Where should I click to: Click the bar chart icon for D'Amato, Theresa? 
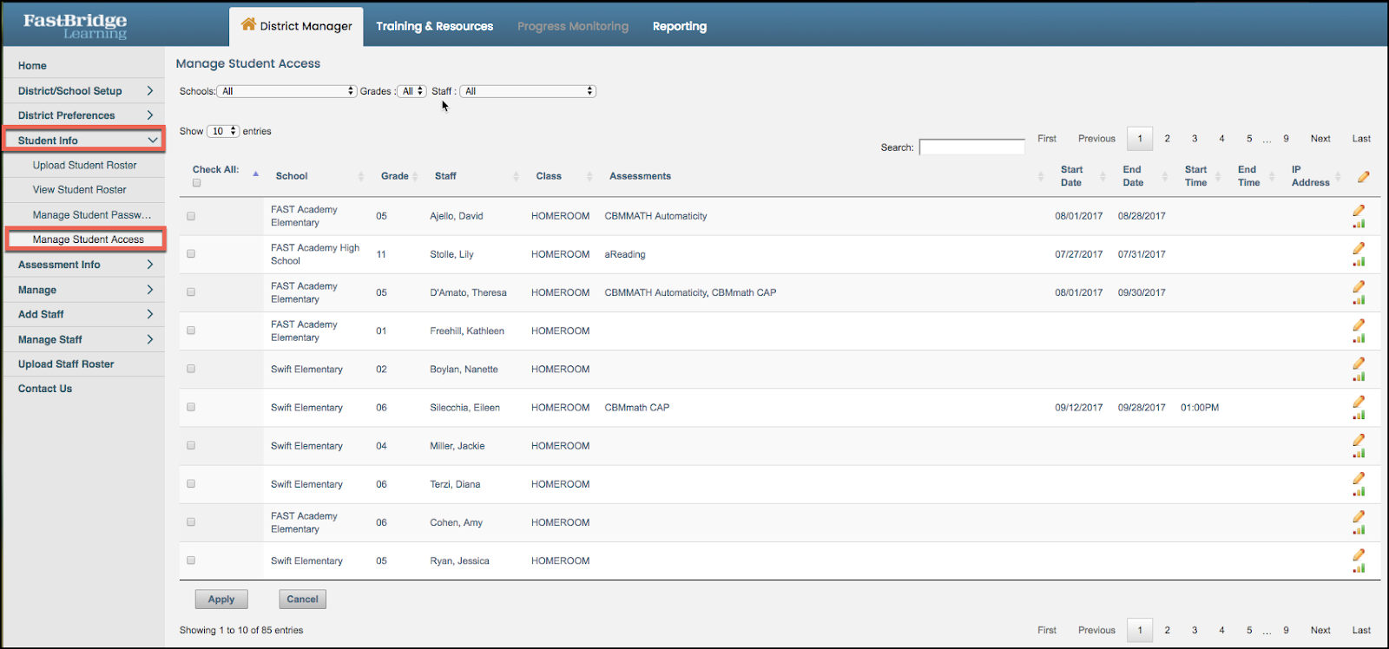[x=1359, y=300]
